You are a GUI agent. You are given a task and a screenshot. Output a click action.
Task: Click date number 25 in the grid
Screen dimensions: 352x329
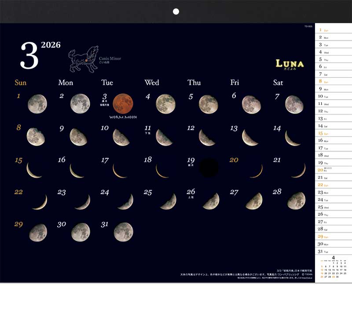click(148, 192)
